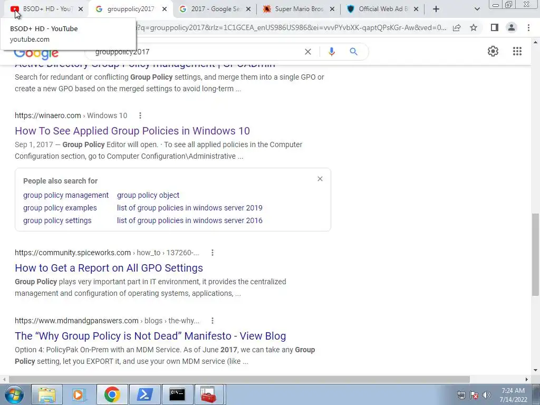Open the options menu for the winaero.com result
The height and width of the screenshot is (405, 540).
coord(140,115)
